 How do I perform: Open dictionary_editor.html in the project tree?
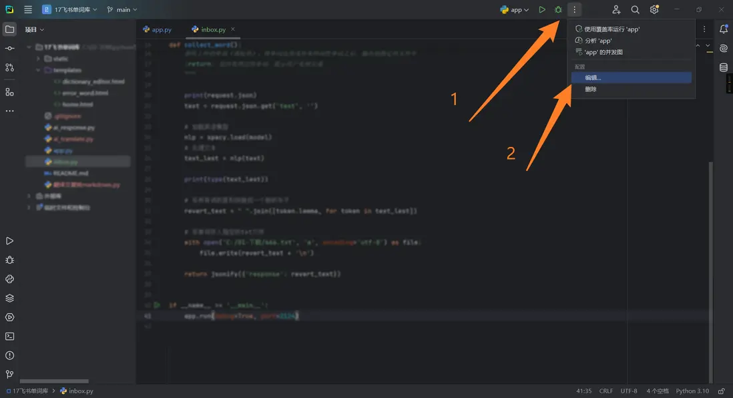point(89,81)
